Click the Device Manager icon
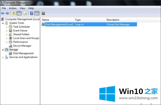Viewport: 161px width, 105px height. tap(10, 46)
